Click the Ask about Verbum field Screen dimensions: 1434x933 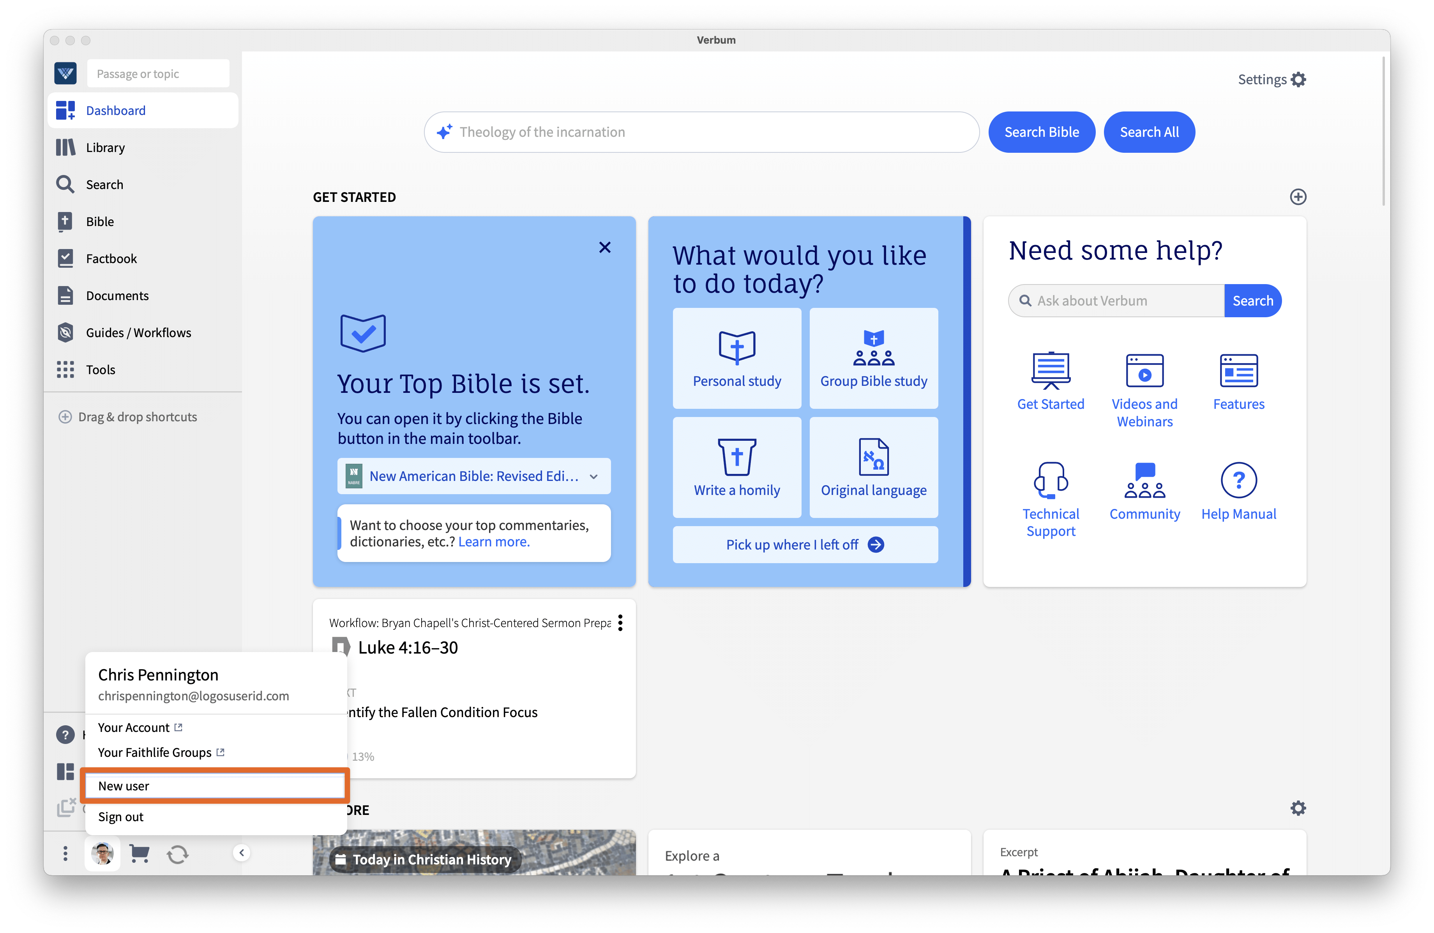[1116, 301]
